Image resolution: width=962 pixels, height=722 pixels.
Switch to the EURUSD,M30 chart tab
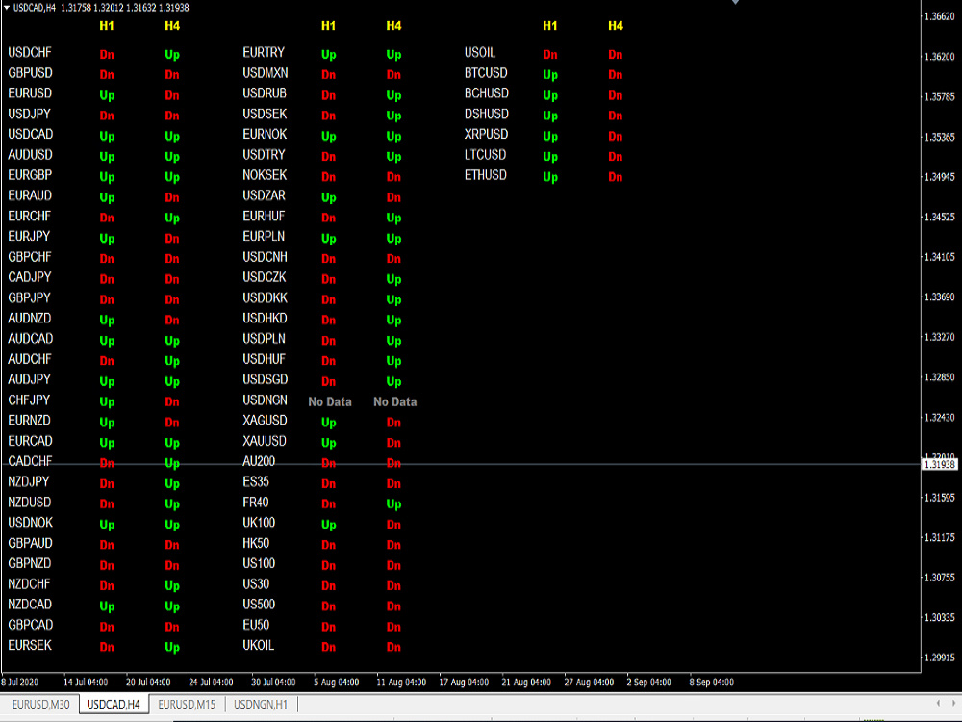(x=40, y=705)
